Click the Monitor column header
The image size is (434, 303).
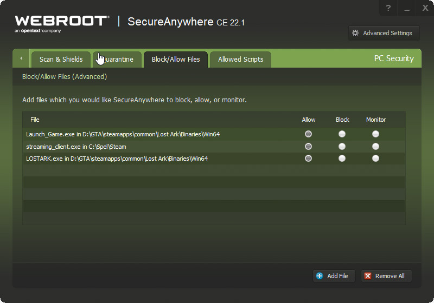pos(376,120)
